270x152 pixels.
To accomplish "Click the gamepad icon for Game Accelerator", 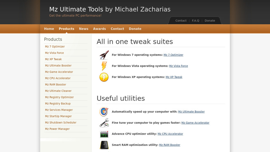I will 104,123.
